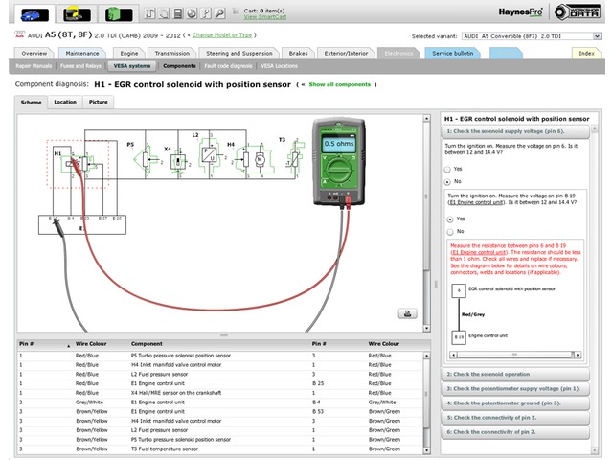The height and width of the screenshot is (460, 613).
Task: Select the green book tab
Action: [x=119, y=14]
